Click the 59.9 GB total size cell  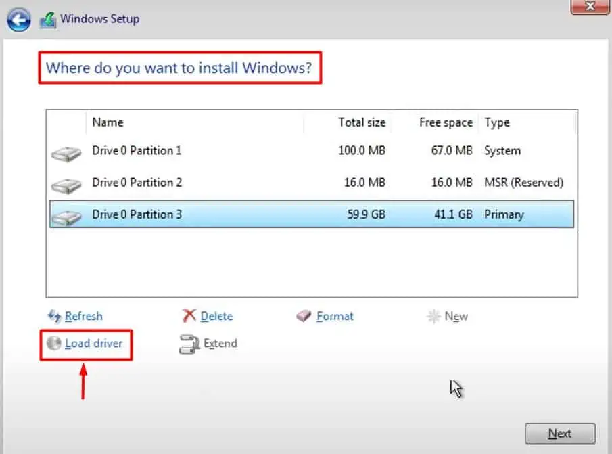(366, 214)
